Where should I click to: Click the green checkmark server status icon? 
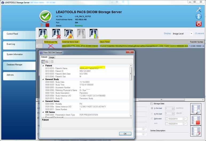pos(45,16)
